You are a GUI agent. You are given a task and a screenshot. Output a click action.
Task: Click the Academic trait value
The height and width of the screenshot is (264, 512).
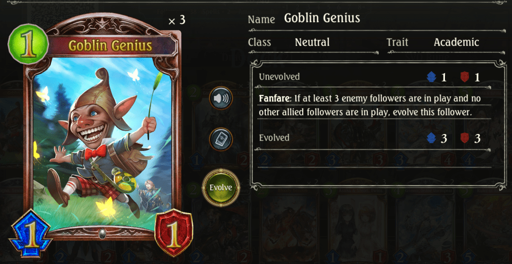tap(456, 42)
